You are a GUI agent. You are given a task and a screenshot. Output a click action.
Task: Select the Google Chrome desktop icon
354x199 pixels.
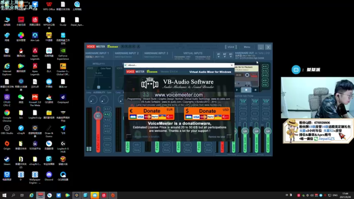(x=7, y=115)
